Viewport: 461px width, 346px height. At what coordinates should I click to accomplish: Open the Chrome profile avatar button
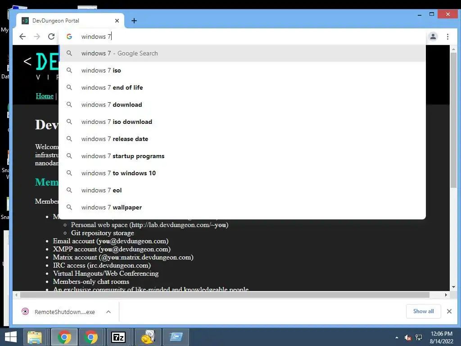point(433,36)
